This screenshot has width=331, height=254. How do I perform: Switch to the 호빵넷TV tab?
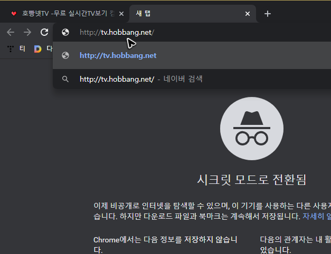point(64,14)
